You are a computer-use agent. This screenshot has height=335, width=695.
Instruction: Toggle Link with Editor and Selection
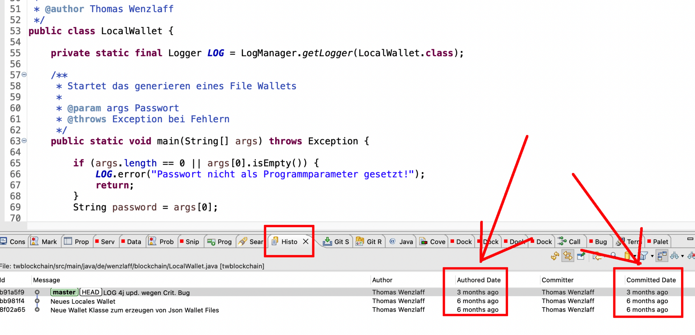click(567, 255)
